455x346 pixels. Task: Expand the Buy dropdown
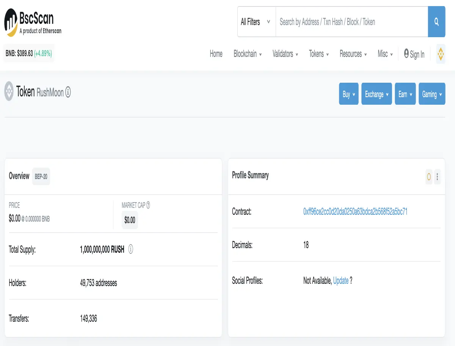pos(348,94)
